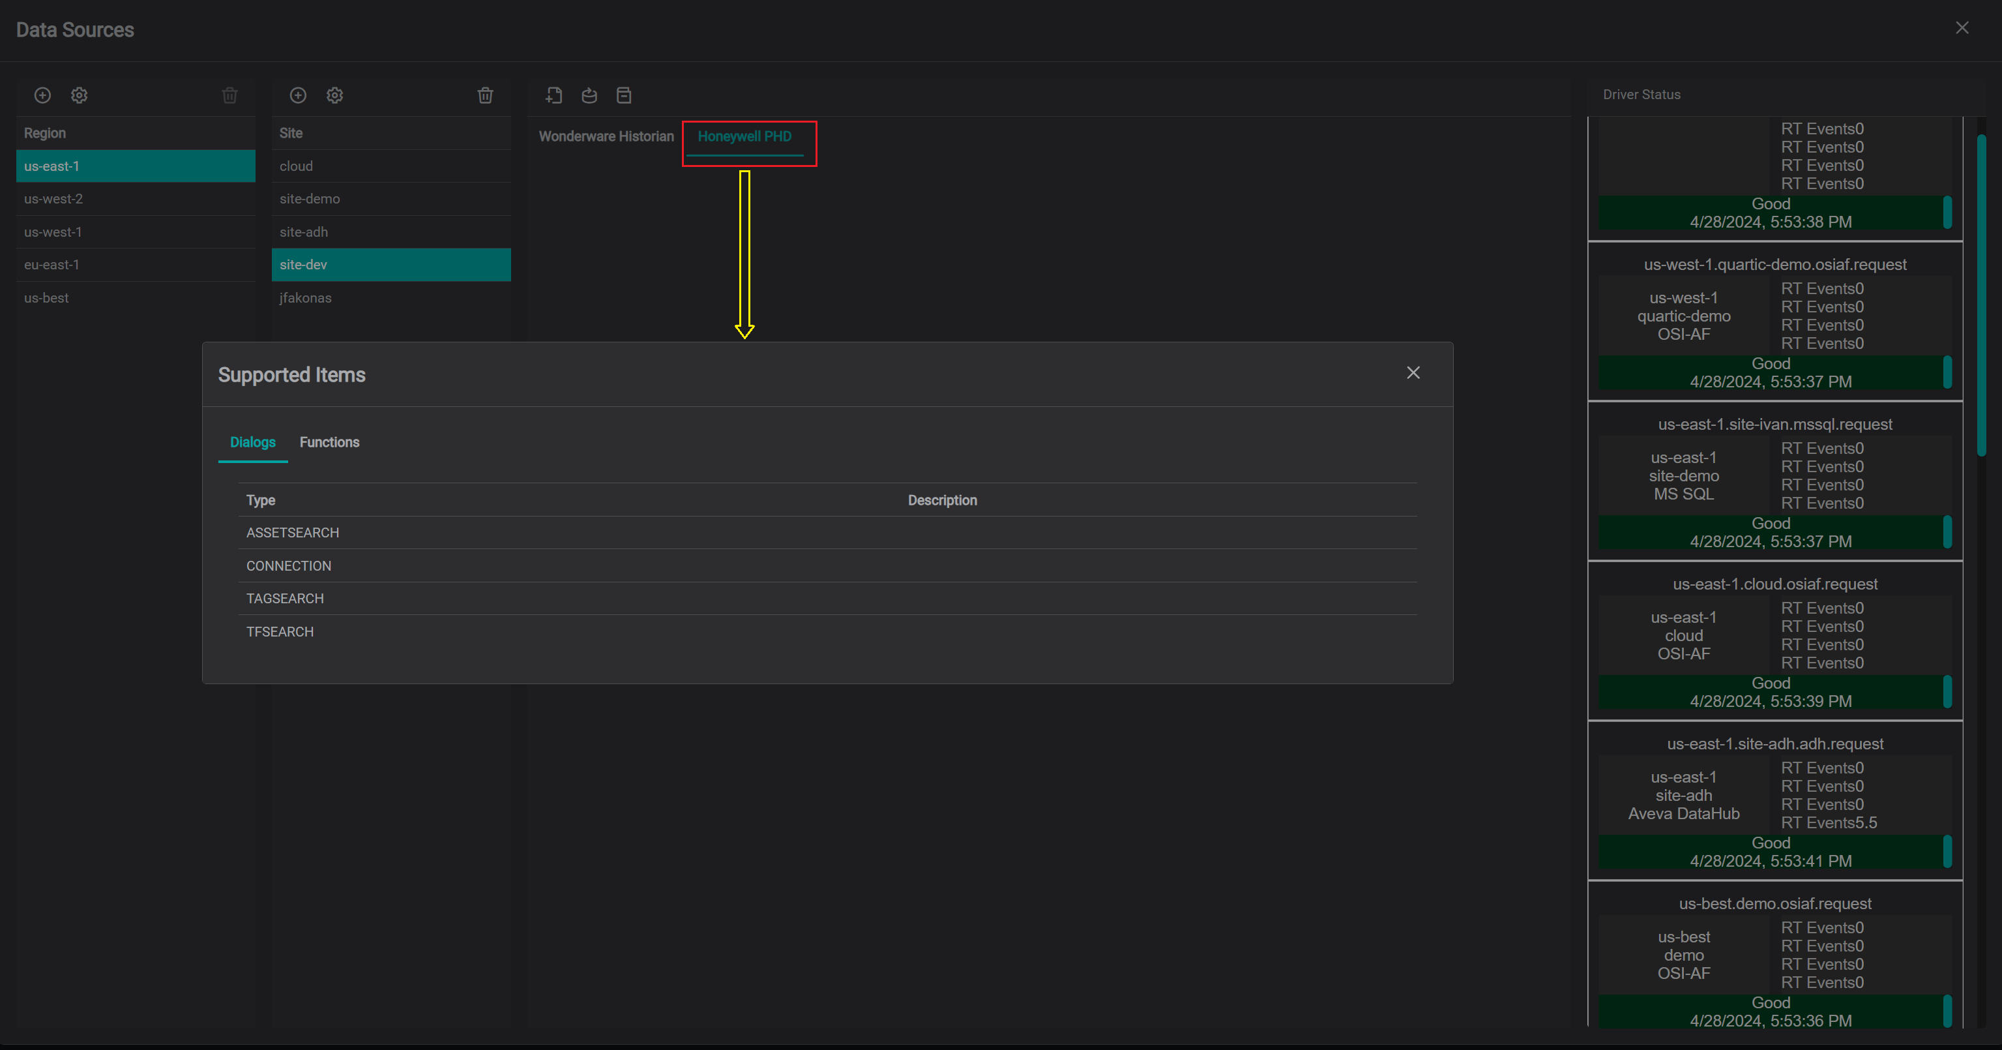This screenshot has height=1050, width=2002.
Task: Select the site-adh site
Action: (x=391, y=232)
